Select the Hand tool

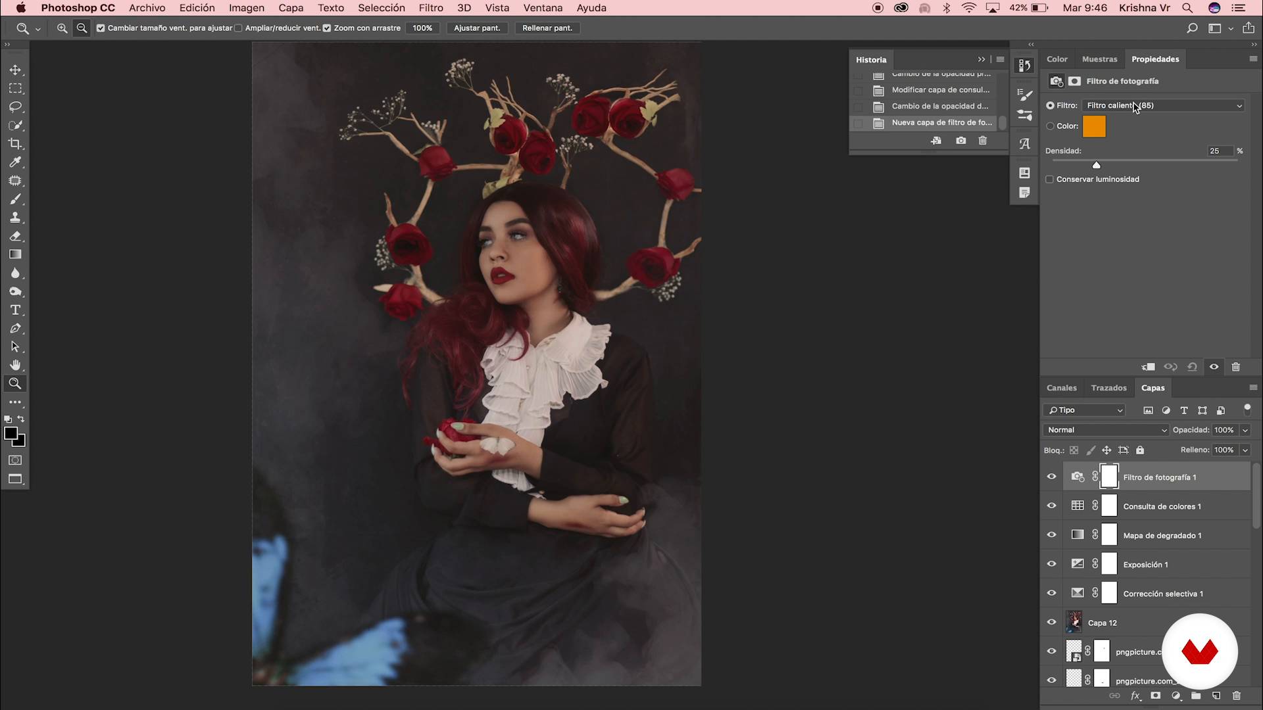15,365
